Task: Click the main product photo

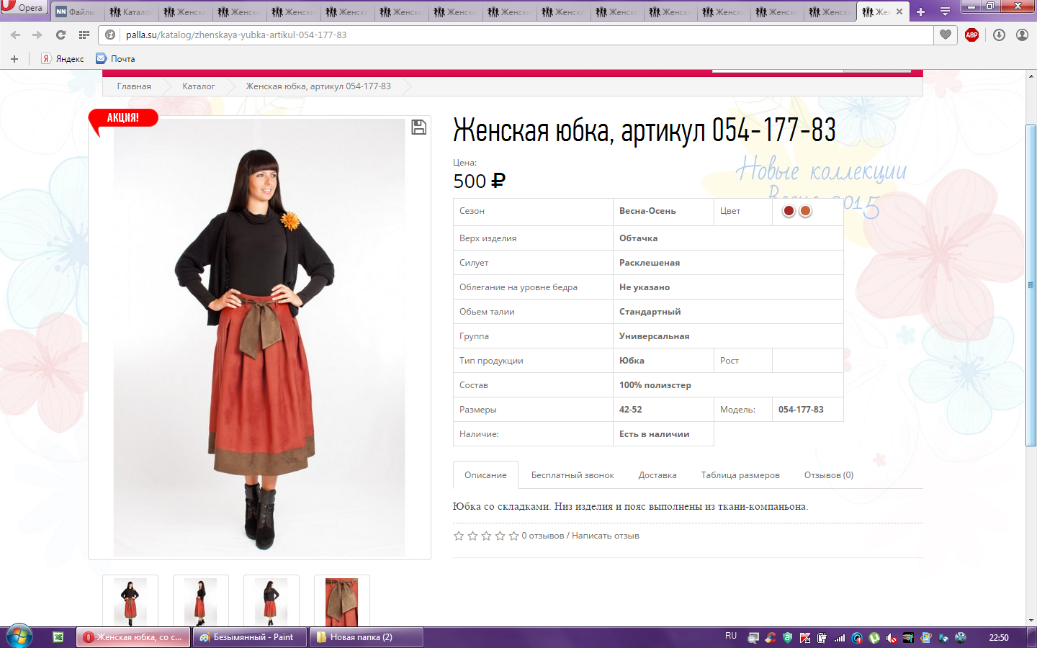Action: coord(259,338)
